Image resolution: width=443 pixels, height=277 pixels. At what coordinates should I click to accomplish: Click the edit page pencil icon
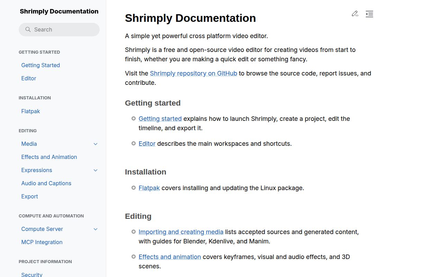[x=355, y=14]
